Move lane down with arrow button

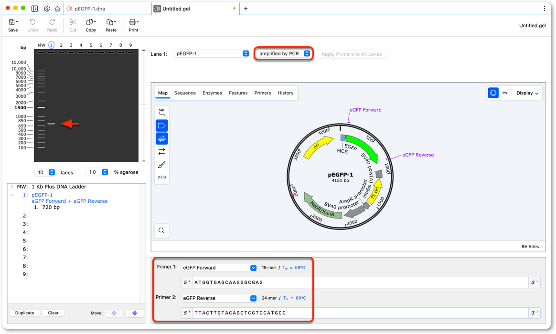134,313
